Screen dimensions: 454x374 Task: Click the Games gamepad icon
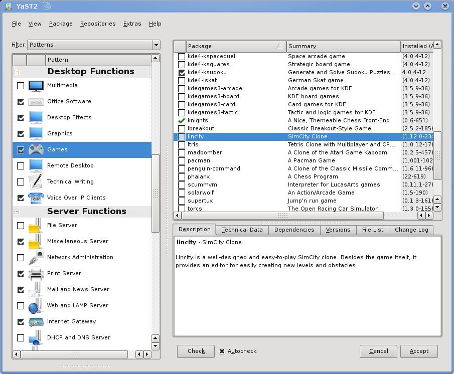36,150
